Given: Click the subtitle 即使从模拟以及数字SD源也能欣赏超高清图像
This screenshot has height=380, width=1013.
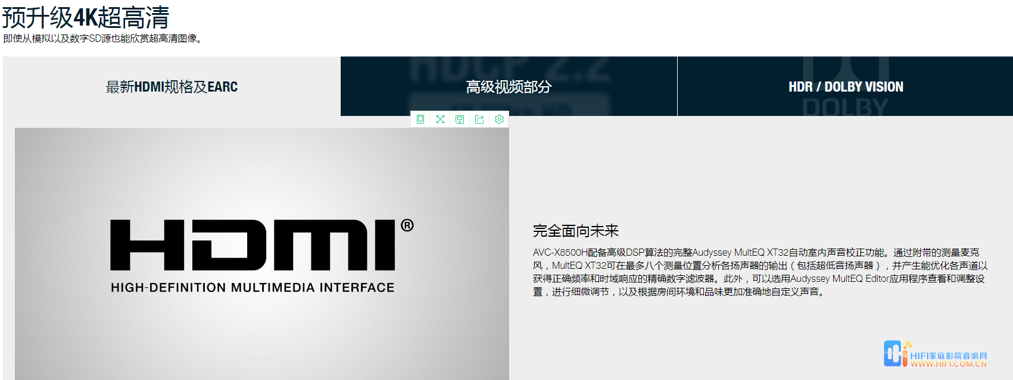Looking at the screenshot, I should (x=102, y=39).
